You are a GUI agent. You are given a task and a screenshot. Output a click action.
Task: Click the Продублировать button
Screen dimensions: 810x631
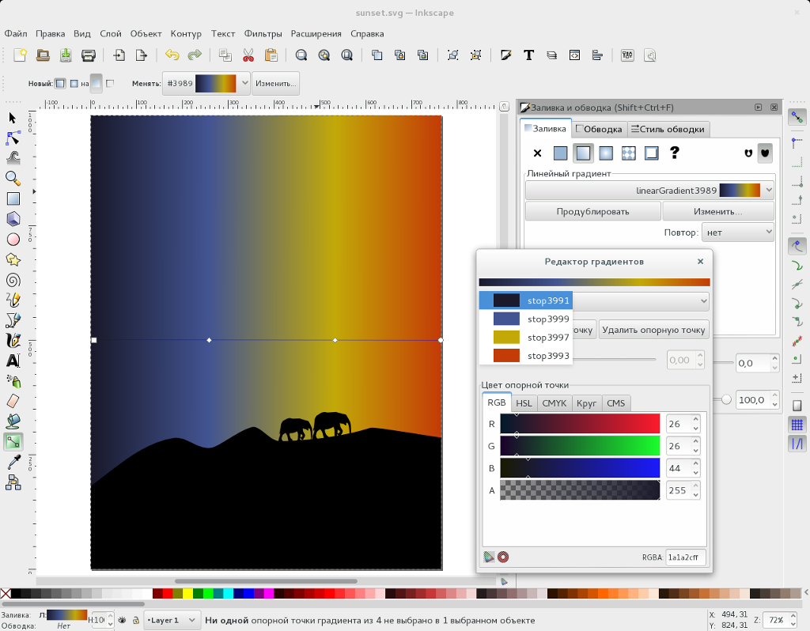click(x=592, y=211)
